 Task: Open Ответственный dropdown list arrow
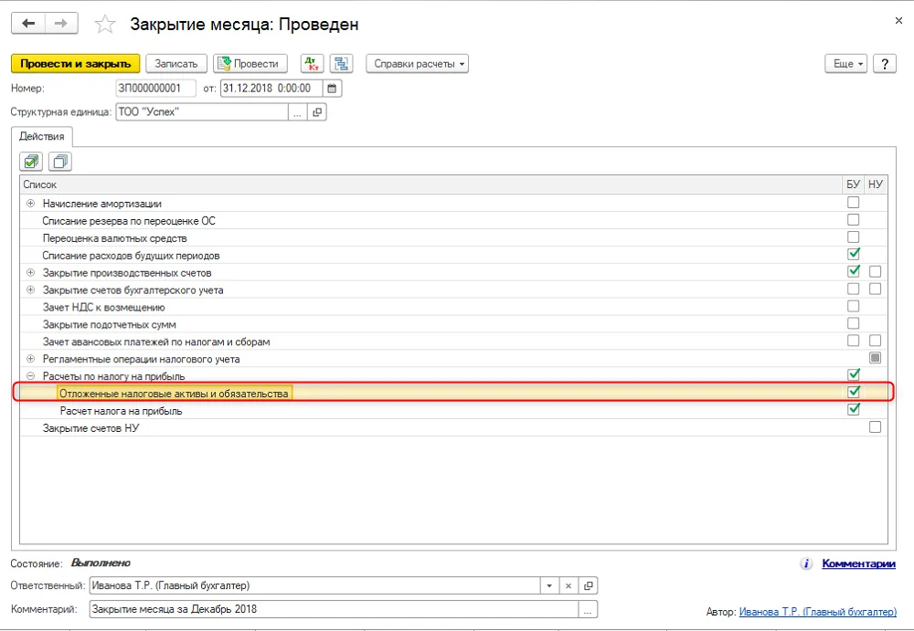549,585
